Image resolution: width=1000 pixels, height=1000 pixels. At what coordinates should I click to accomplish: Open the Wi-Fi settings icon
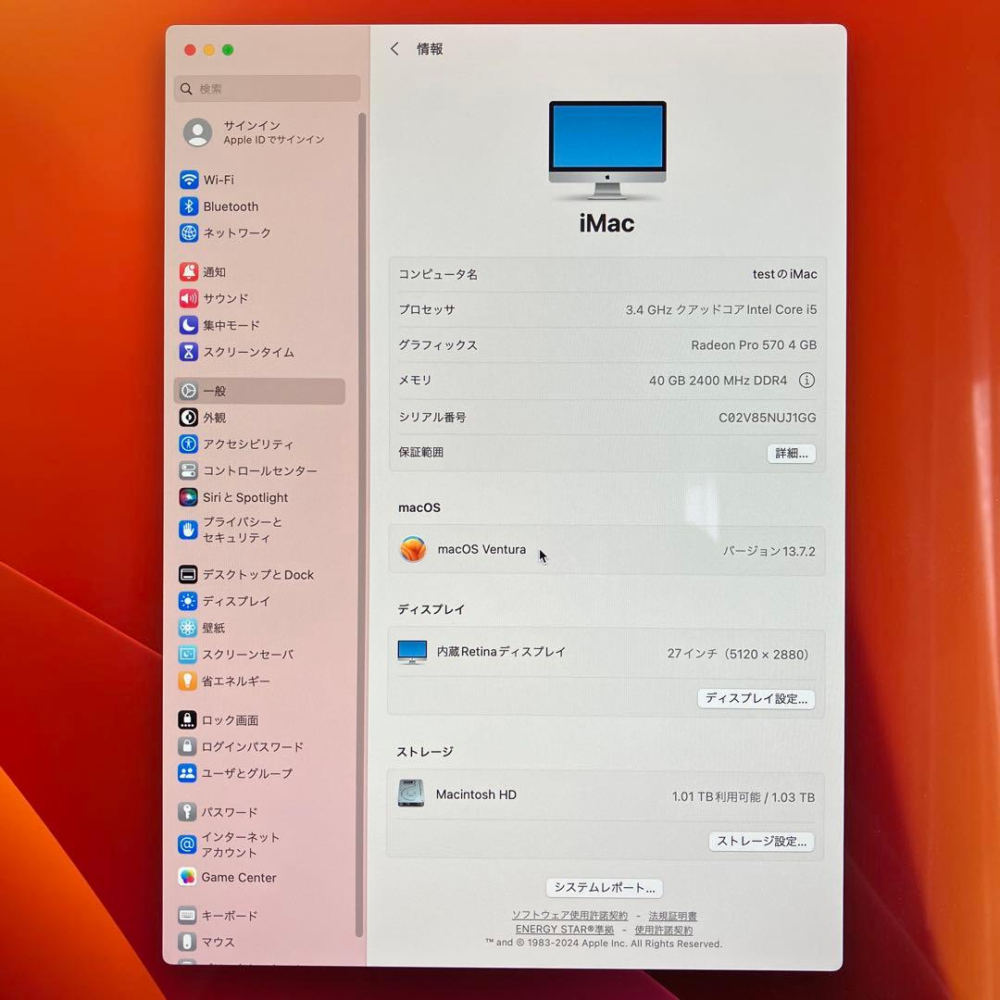click(x=187, y=180)
